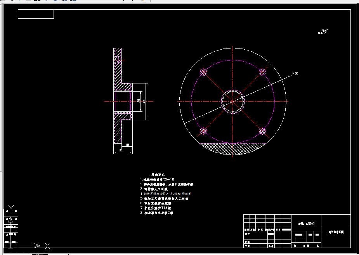Select the dimension text 18
Image resolution: width=359 pixels, height=255 pixels.
127,145
